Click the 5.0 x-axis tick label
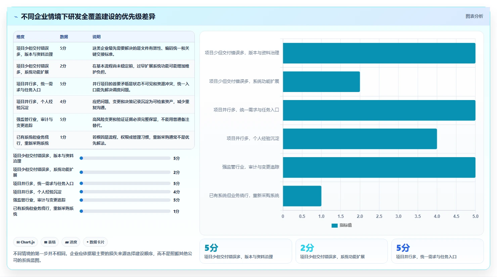 click(x=476, y=216)
